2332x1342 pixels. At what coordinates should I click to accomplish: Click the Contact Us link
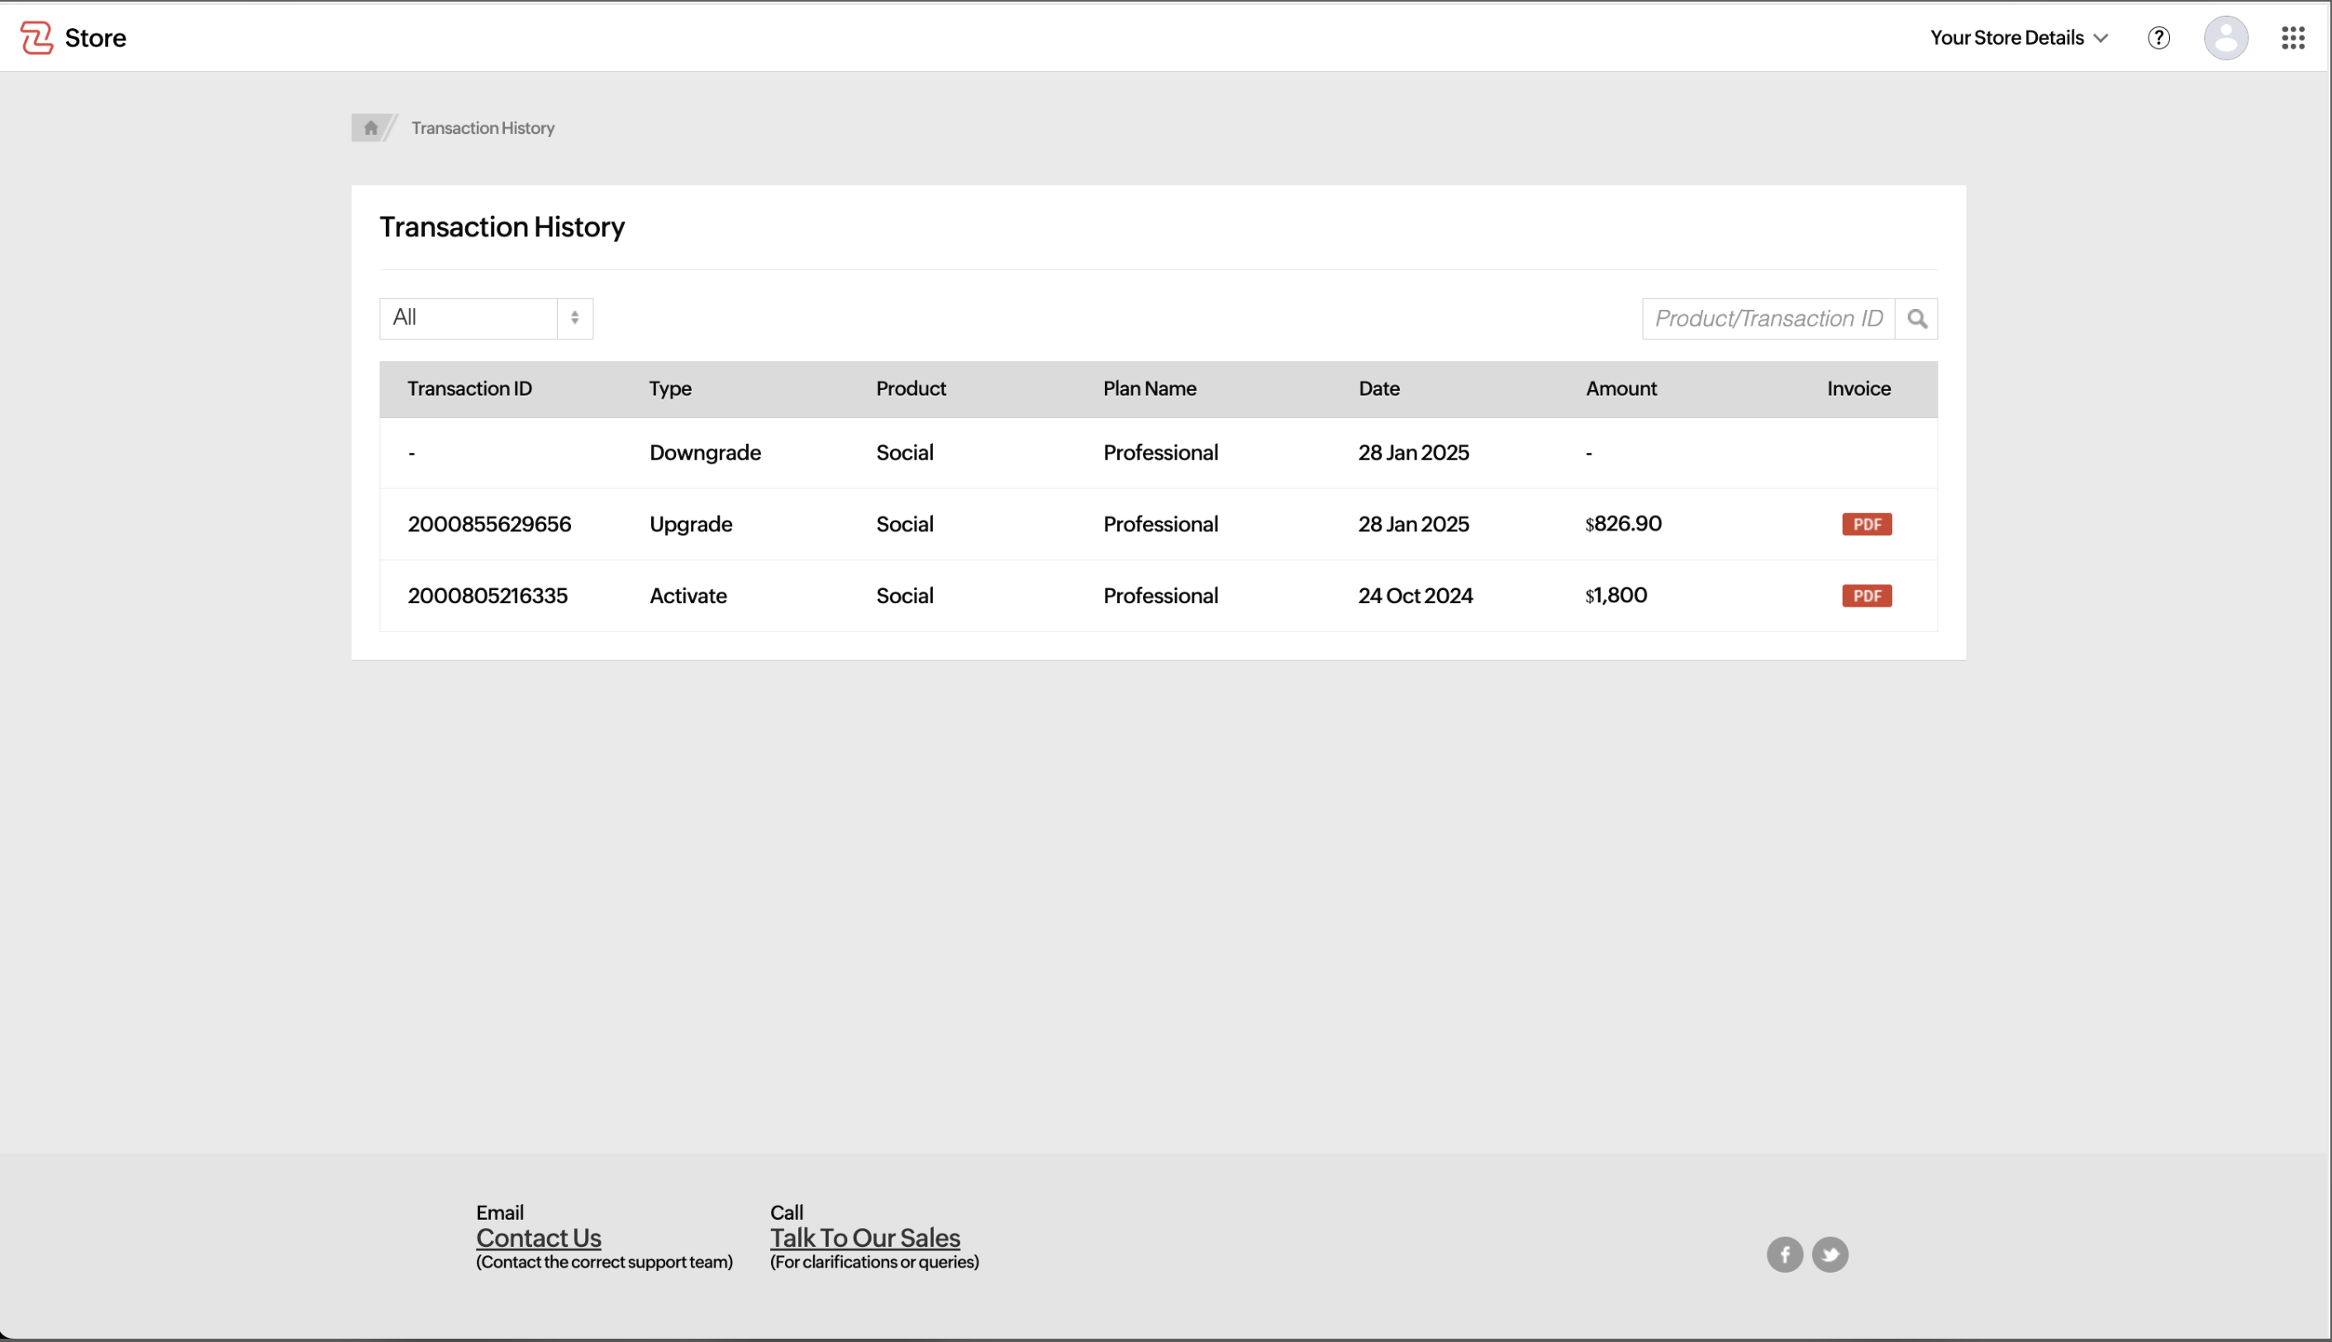(x=538, y=1238)
